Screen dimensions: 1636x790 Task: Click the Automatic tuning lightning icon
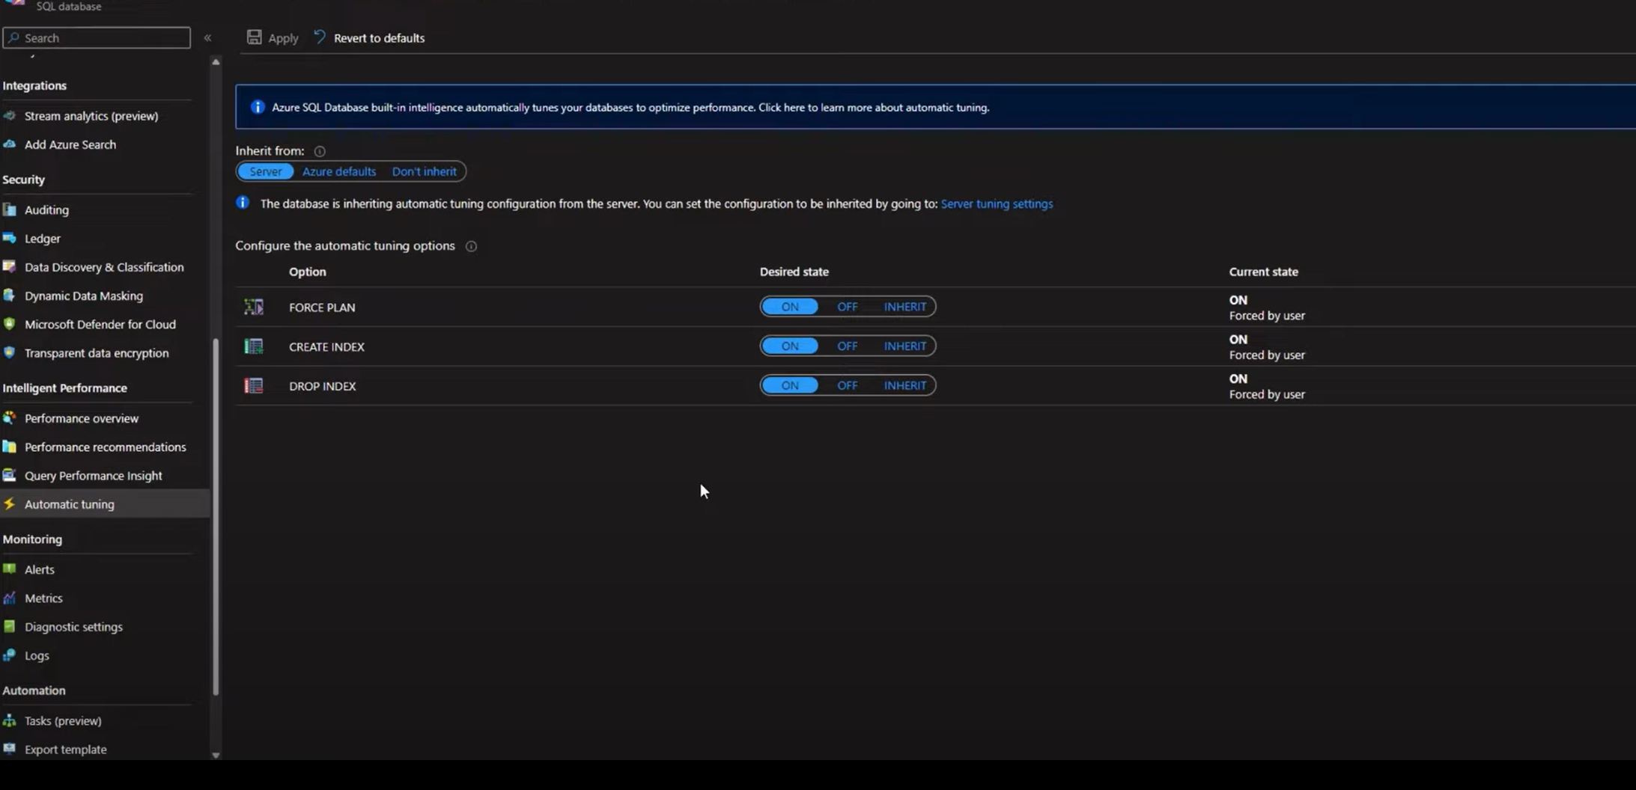point(10,504)
